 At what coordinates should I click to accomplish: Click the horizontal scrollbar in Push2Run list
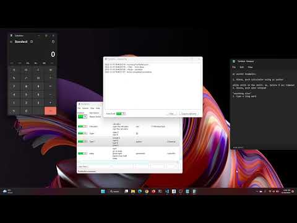128,162
